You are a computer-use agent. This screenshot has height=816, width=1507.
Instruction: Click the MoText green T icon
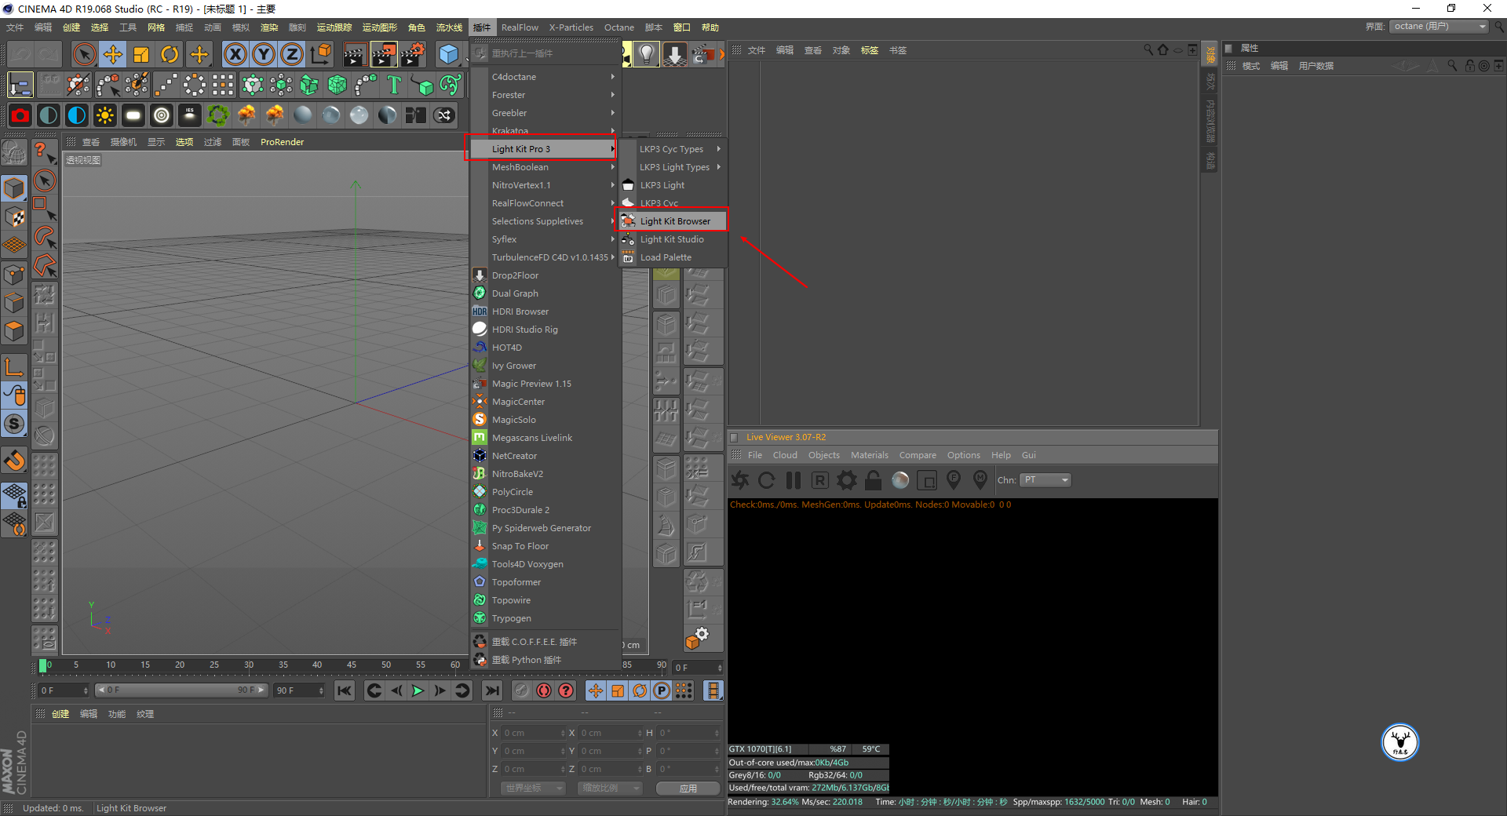click(x=394, y=85)
